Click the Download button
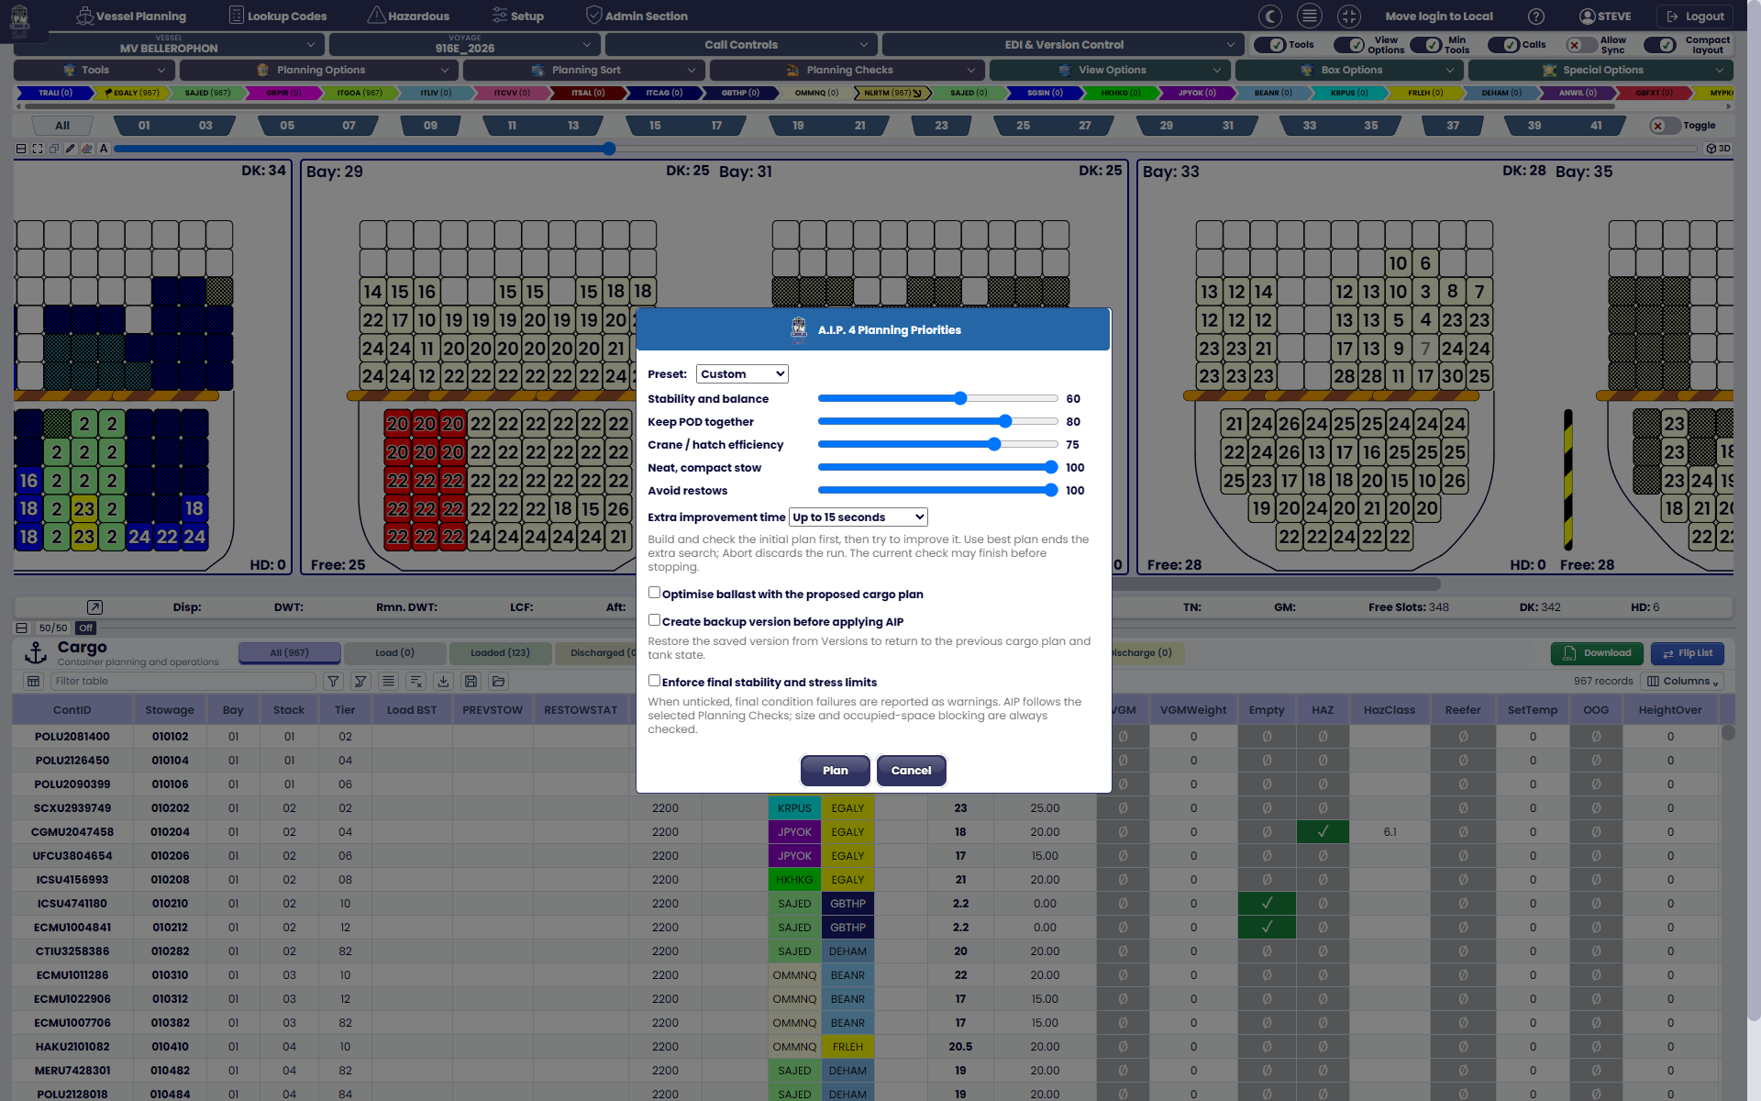Viewport: 1761px width, 1101px height. click(1597, 653)
